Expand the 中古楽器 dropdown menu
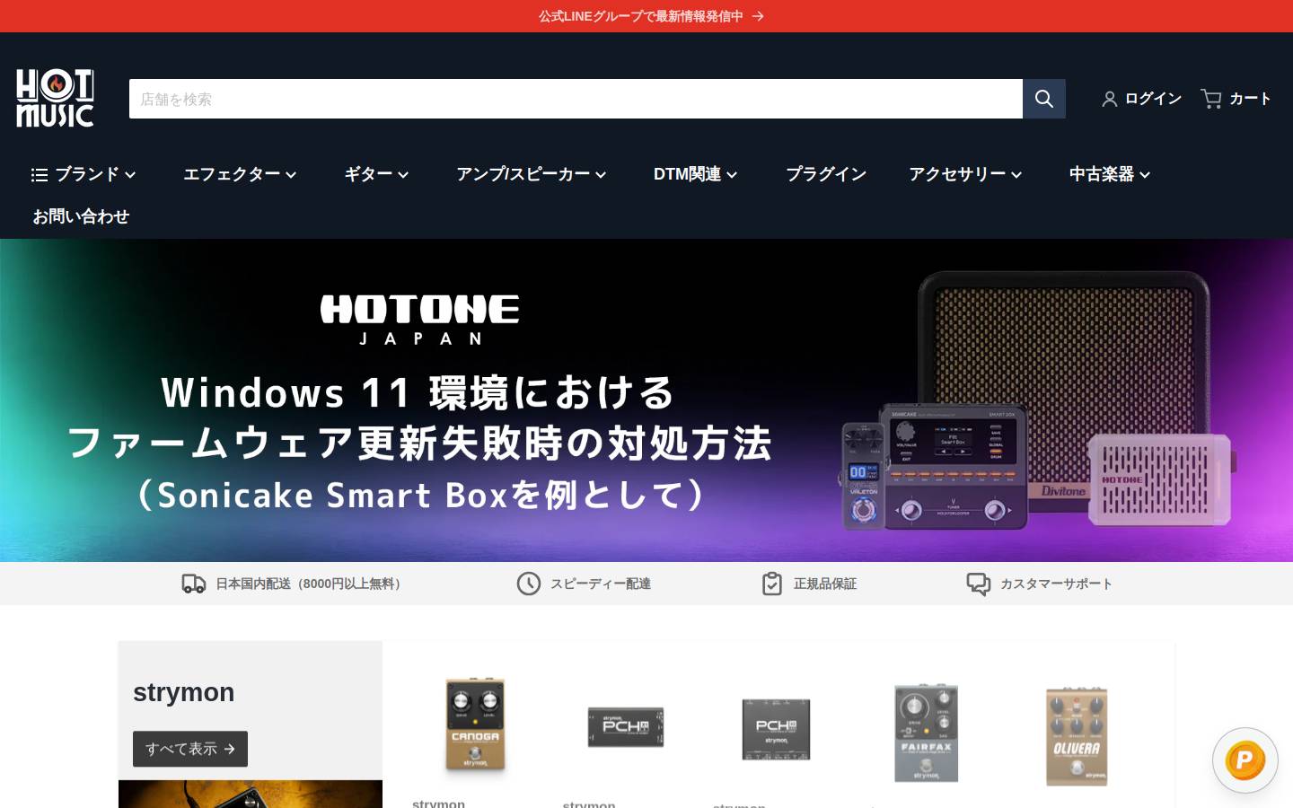The image size is (1293, 808). coord(1110,174)
